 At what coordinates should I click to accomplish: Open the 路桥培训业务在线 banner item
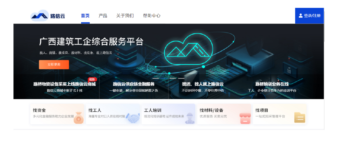(272, 87)
